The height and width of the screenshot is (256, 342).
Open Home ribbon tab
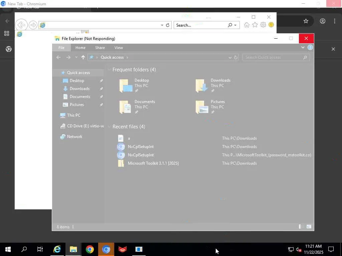click(80, 47)
